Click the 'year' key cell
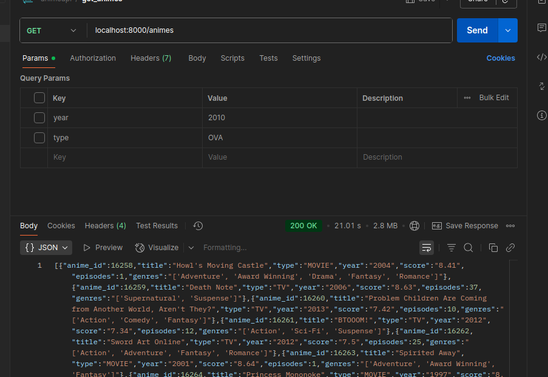Screen dimensions: 548x377 pos(125,118)
